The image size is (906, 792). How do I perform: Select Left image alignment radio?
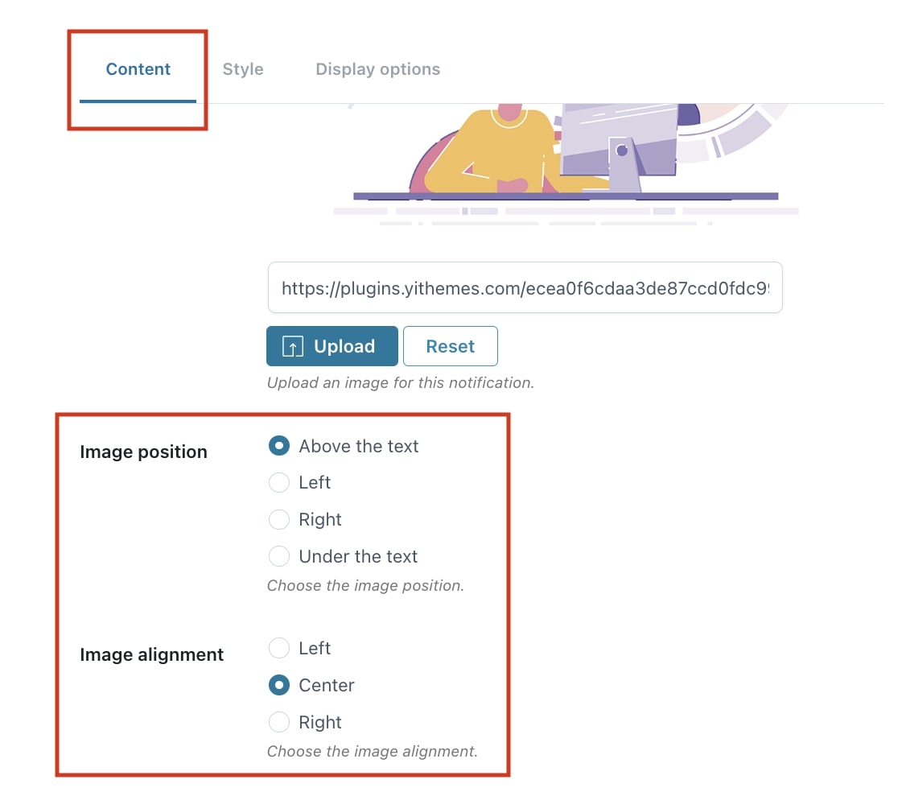click(x=279, y=648)
